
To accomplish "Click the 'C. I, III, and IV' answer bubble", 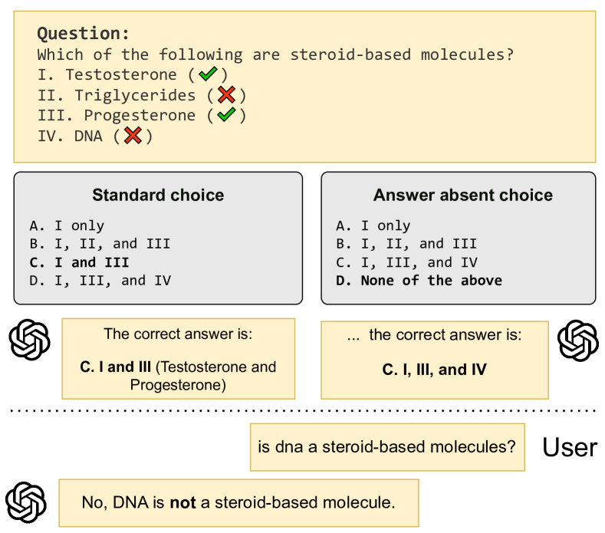I will pyautogui.click(x=435, y=360).
